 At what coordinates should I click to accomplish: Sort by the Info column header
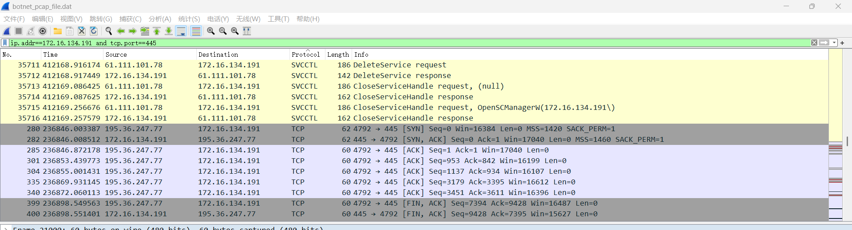coord(590,55)
